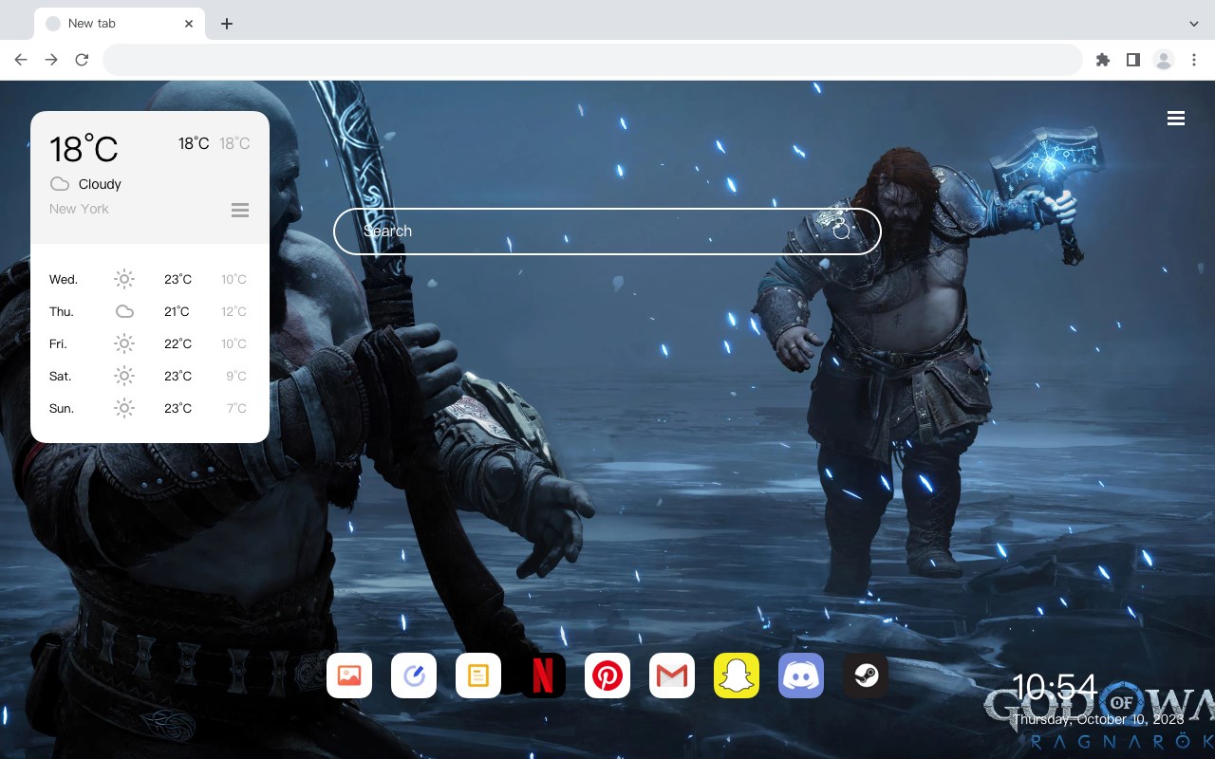
Task: Open the Chrome three-dot menu
Action: 1194,60
